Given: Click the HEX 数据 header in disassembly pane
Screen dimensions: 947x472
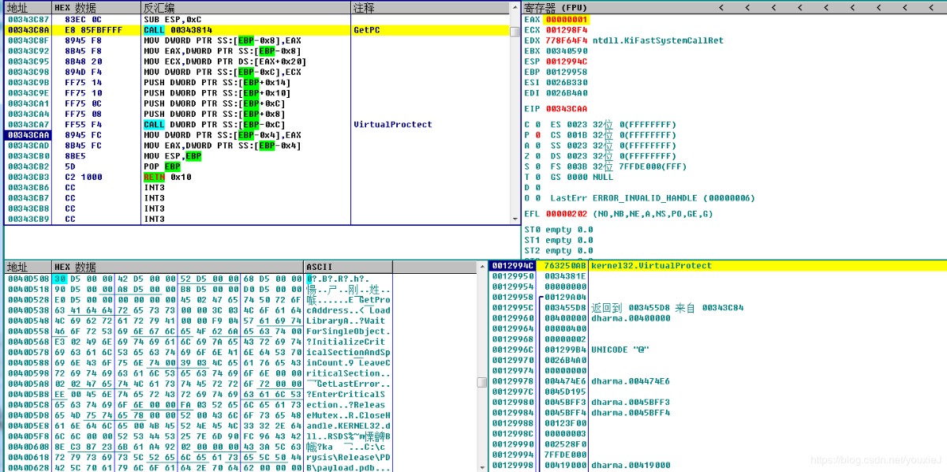Looking at the screenshot, I should (x=95, y=7).
